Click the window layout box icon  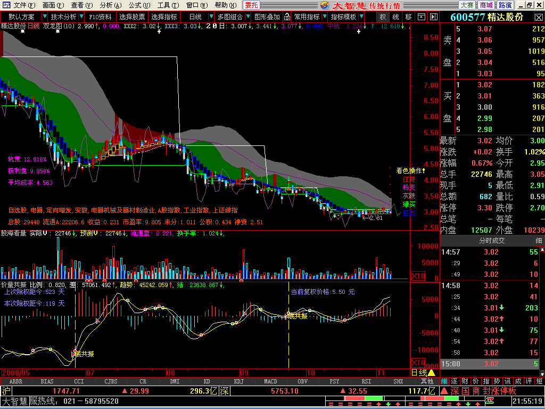click(x=422, y=17)
